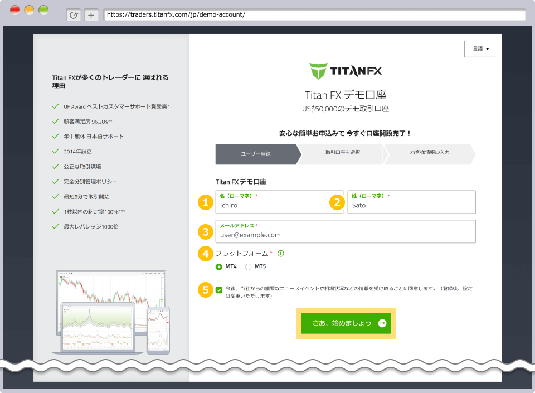
Task: Click the number 1 badge next to 名 field
Action: pyautogui.click(x=205, y=202)
